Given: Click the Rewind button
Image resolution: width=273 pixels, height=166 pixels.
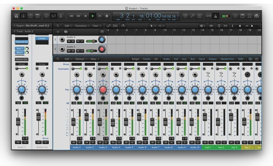Looking at the screenshot, I should coord(71,16).
